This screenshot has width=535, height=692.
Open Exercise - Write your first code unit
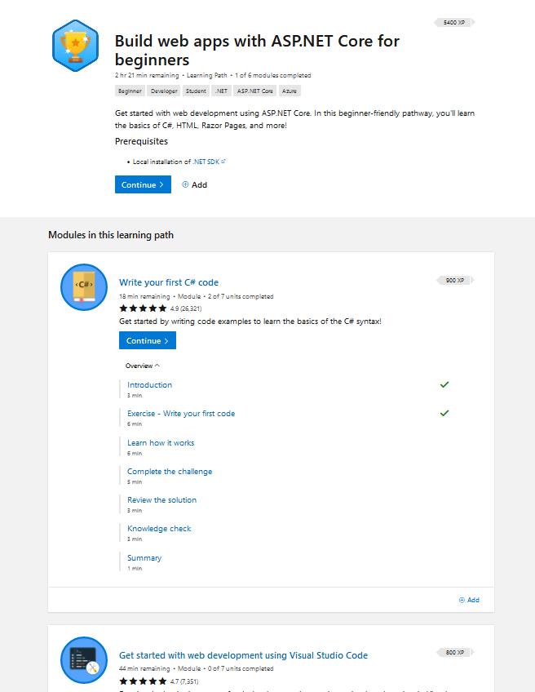181,414
